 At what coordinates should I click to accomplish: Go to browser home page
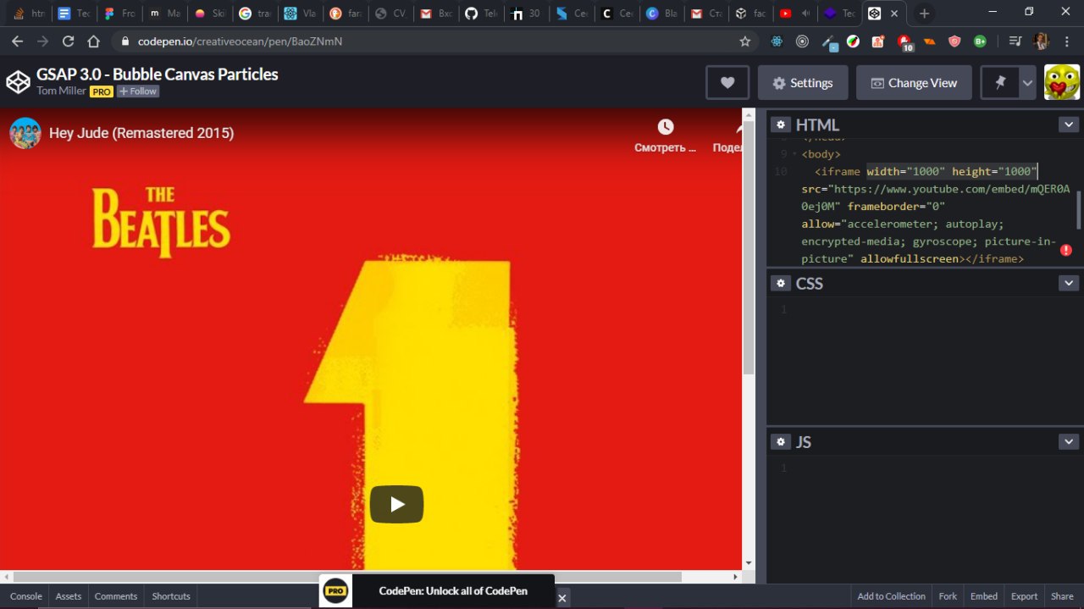(x=94, y=41)
